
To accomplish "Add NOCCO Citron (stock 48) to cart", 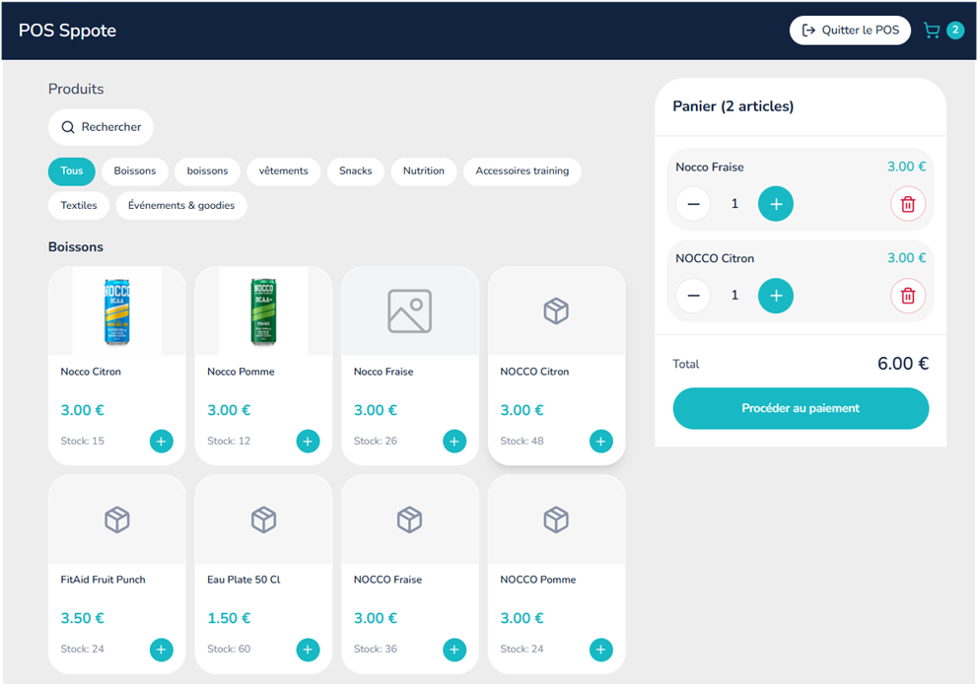I will click(600, 442).
